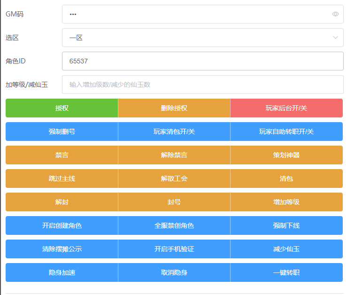
Task: Click the 删除授权 button
Action: tap(174, 108)
